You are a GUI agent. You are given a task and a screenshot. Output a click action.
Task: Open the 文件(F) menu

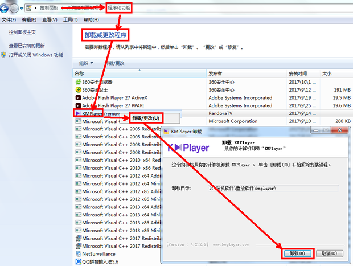9,20
